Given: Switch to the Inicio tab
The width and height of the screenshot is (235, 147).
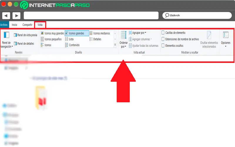Looking at the screenshot, I should coord(14,25).
